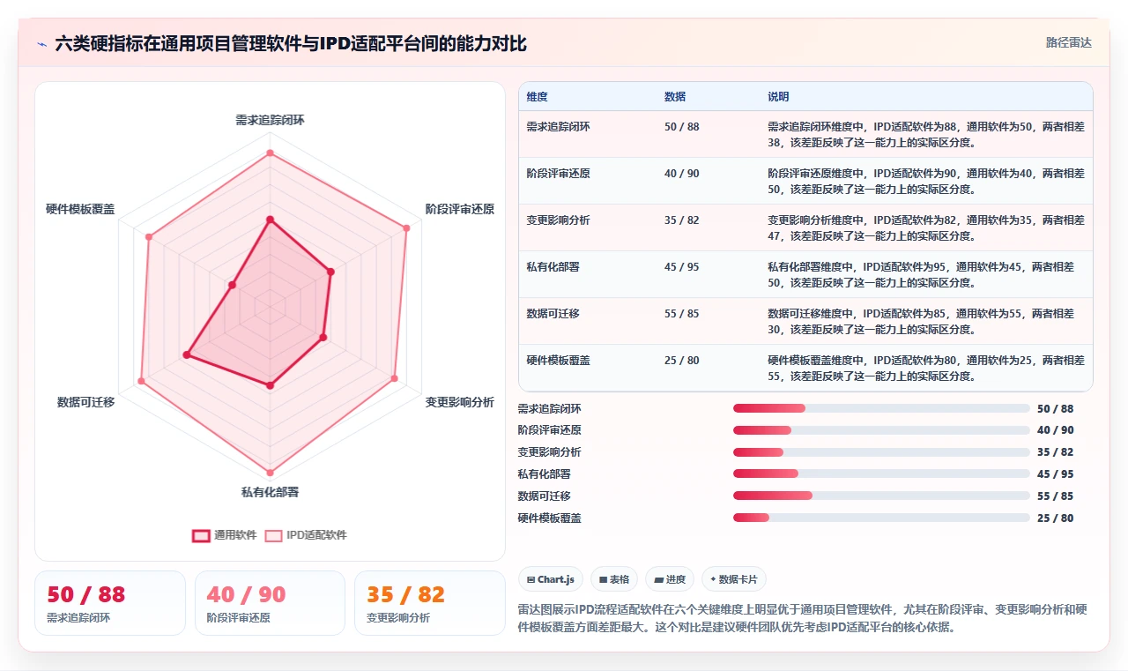Click the 路径雷达 label in header

pyautogui.click(x=1068, y=42)
